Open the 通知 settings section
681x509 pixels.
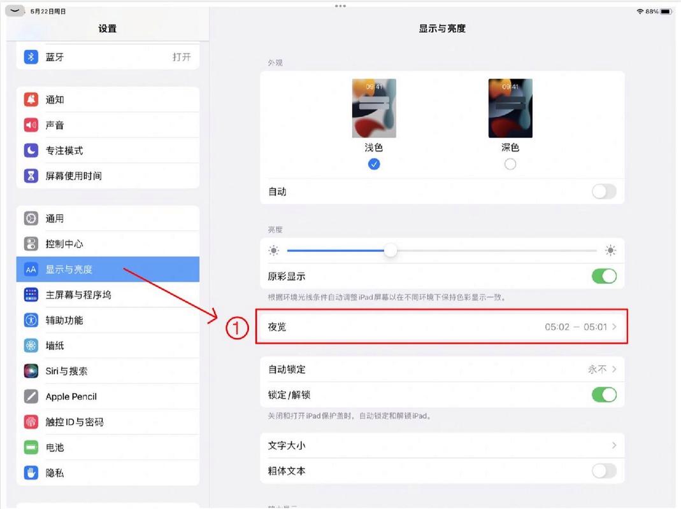coord(108,100)
